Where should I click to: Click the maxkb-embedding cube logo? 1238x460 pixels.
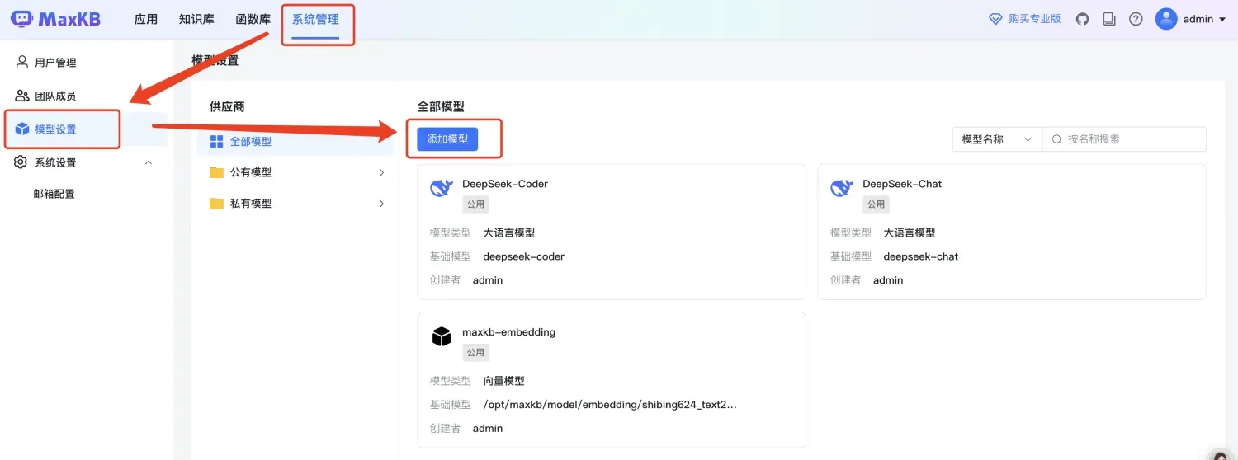(442, 336)
